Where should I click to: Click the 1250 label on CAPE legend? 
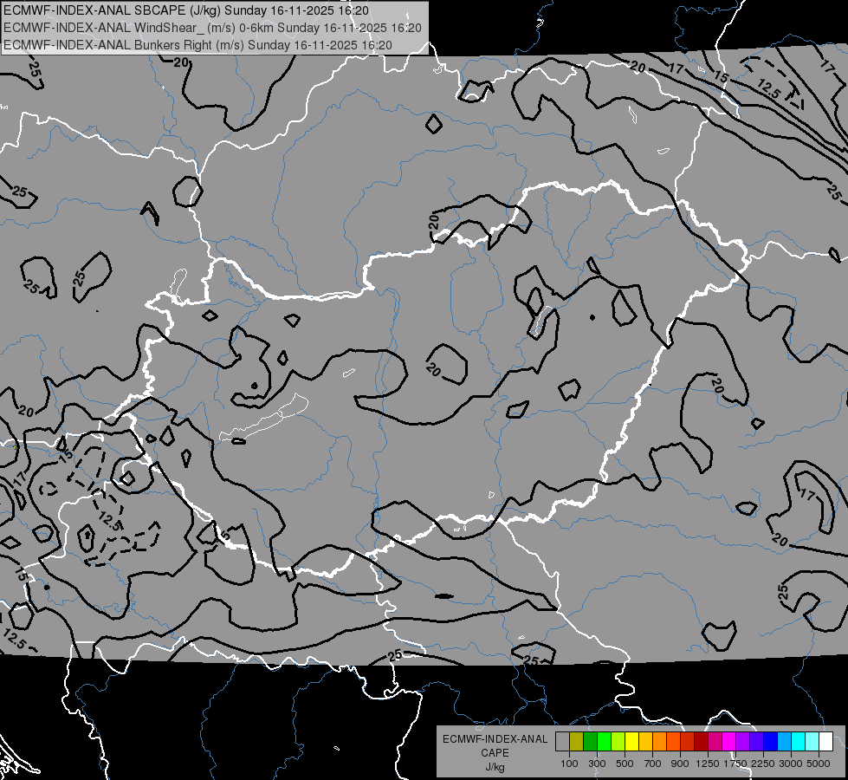point(708,764)
